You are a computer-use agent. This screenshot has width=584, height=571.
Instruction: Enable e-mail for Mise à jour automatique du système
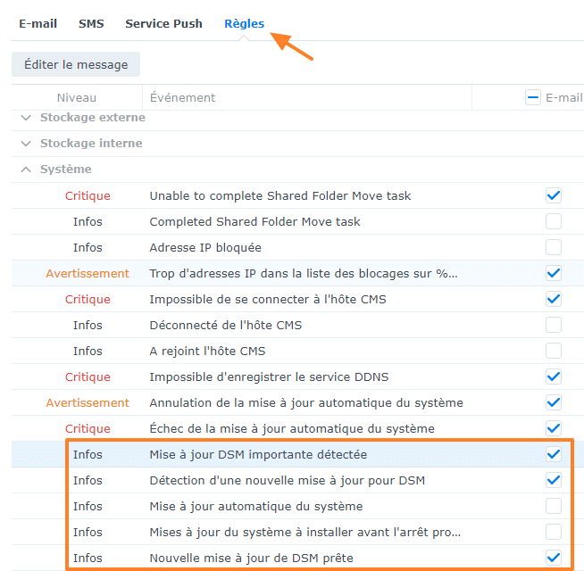pos(554,506)
